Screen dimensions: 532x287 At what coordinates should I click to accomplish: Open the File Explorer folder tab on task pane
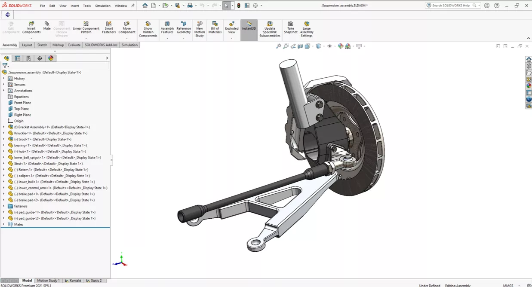point(529,73)
